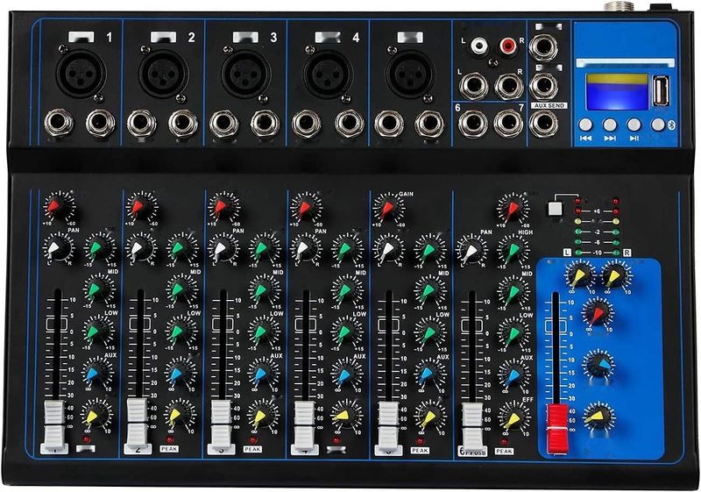
Task: Click channel 2 white PAN knob
Action: pyautogui.click(x=140, y=250)
